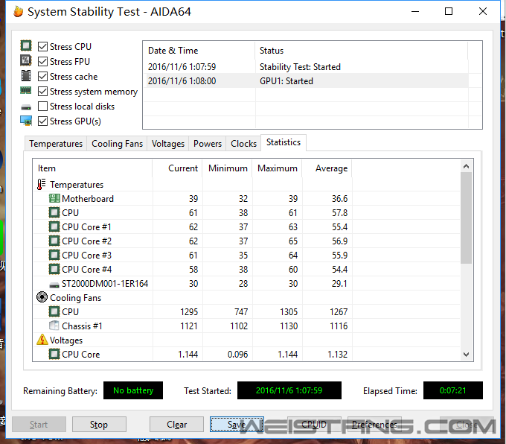Click the Minimum column header
Screen dimensions: 506x444
pos(228,168)
